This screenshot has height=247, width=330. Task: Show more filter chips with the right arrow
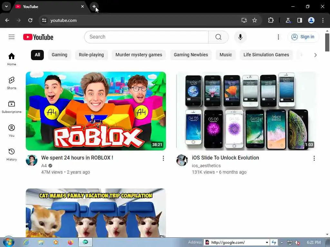coord(315,55)
